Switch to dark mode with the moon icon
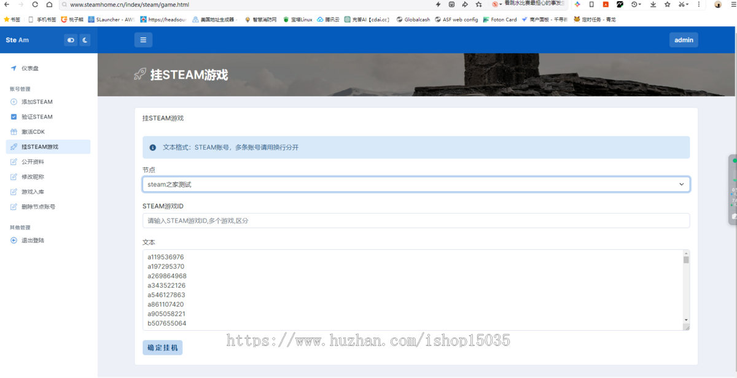The width and height of the screenshot is (737, 378). [85, 40]
